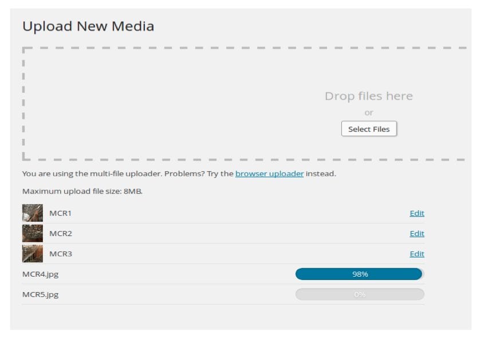The image size is (488, 338).
Task: Edit the MCR3 media item
Action: [x=417, y=254]
